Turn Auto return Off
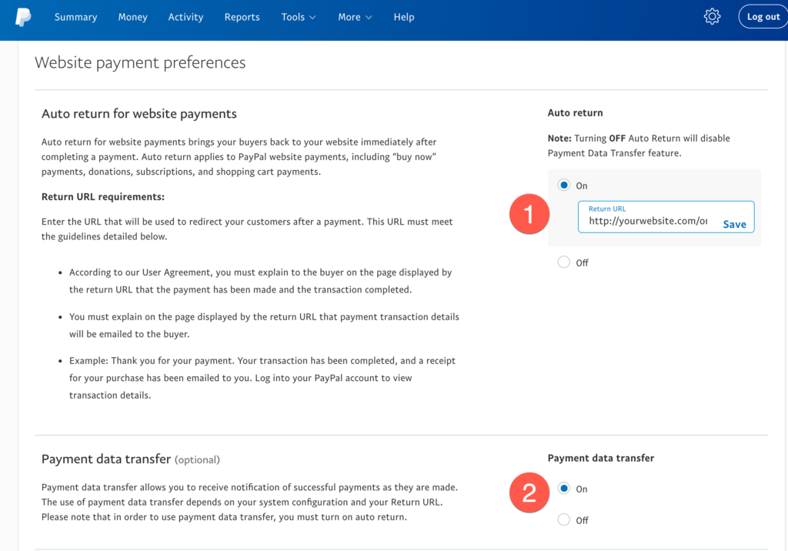The height and width of the screenshot is (551, 788). click(564, 262)
